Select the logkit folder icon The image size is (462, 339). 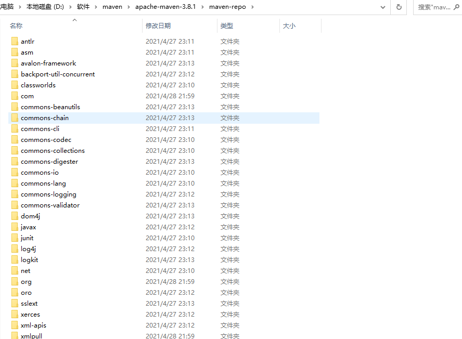tap(15, 259)
